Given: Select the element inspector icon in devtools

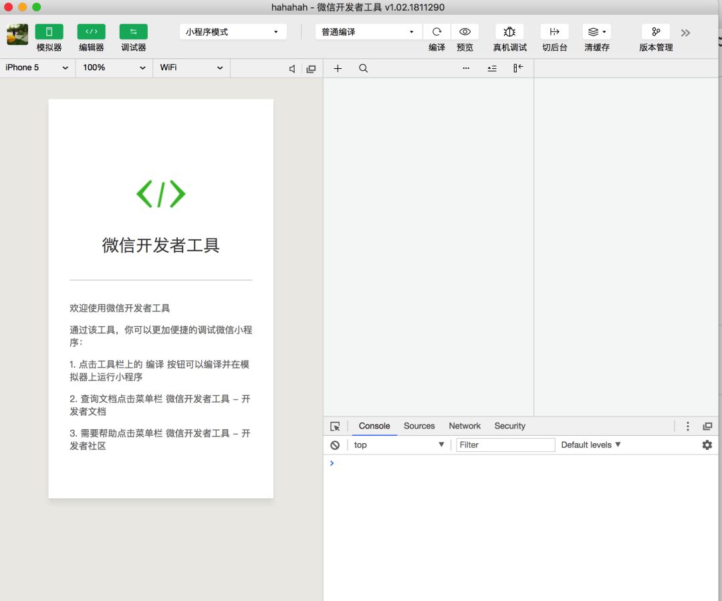Looking at the screenshot, I should pos(335,427).
